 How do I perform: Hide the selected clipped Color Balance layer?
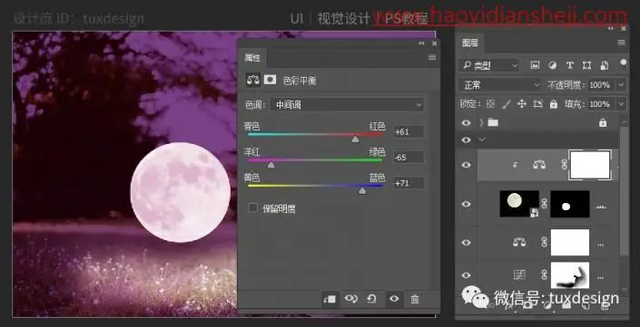pos(466,165)
